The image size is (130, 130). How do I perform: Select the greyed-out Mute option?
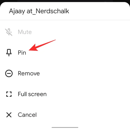(x=65, y=32)
